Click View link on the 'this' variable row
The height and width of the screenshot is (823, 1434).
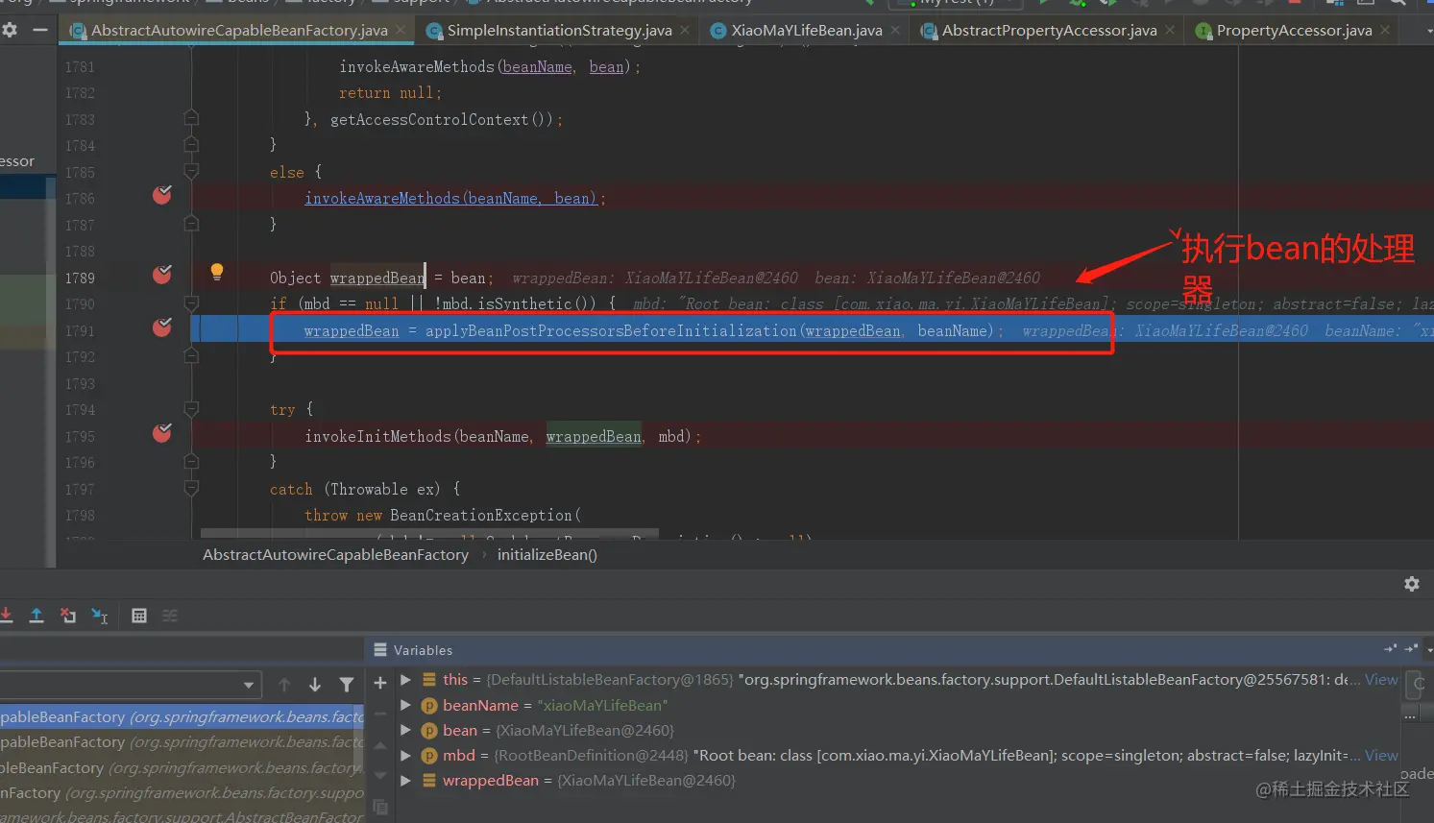pyautogui.click(x=1381, y=680)
